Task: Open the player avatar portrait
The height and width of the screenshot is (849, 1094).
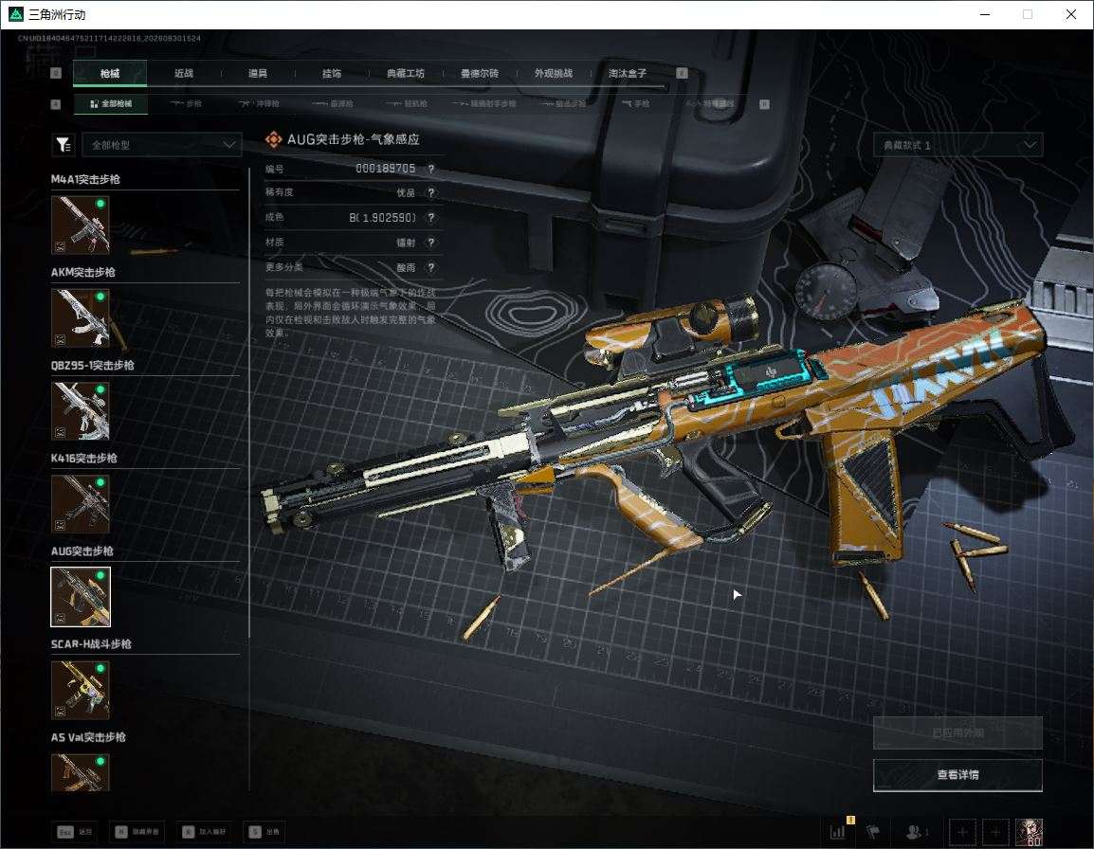Action: point(1030,832)
